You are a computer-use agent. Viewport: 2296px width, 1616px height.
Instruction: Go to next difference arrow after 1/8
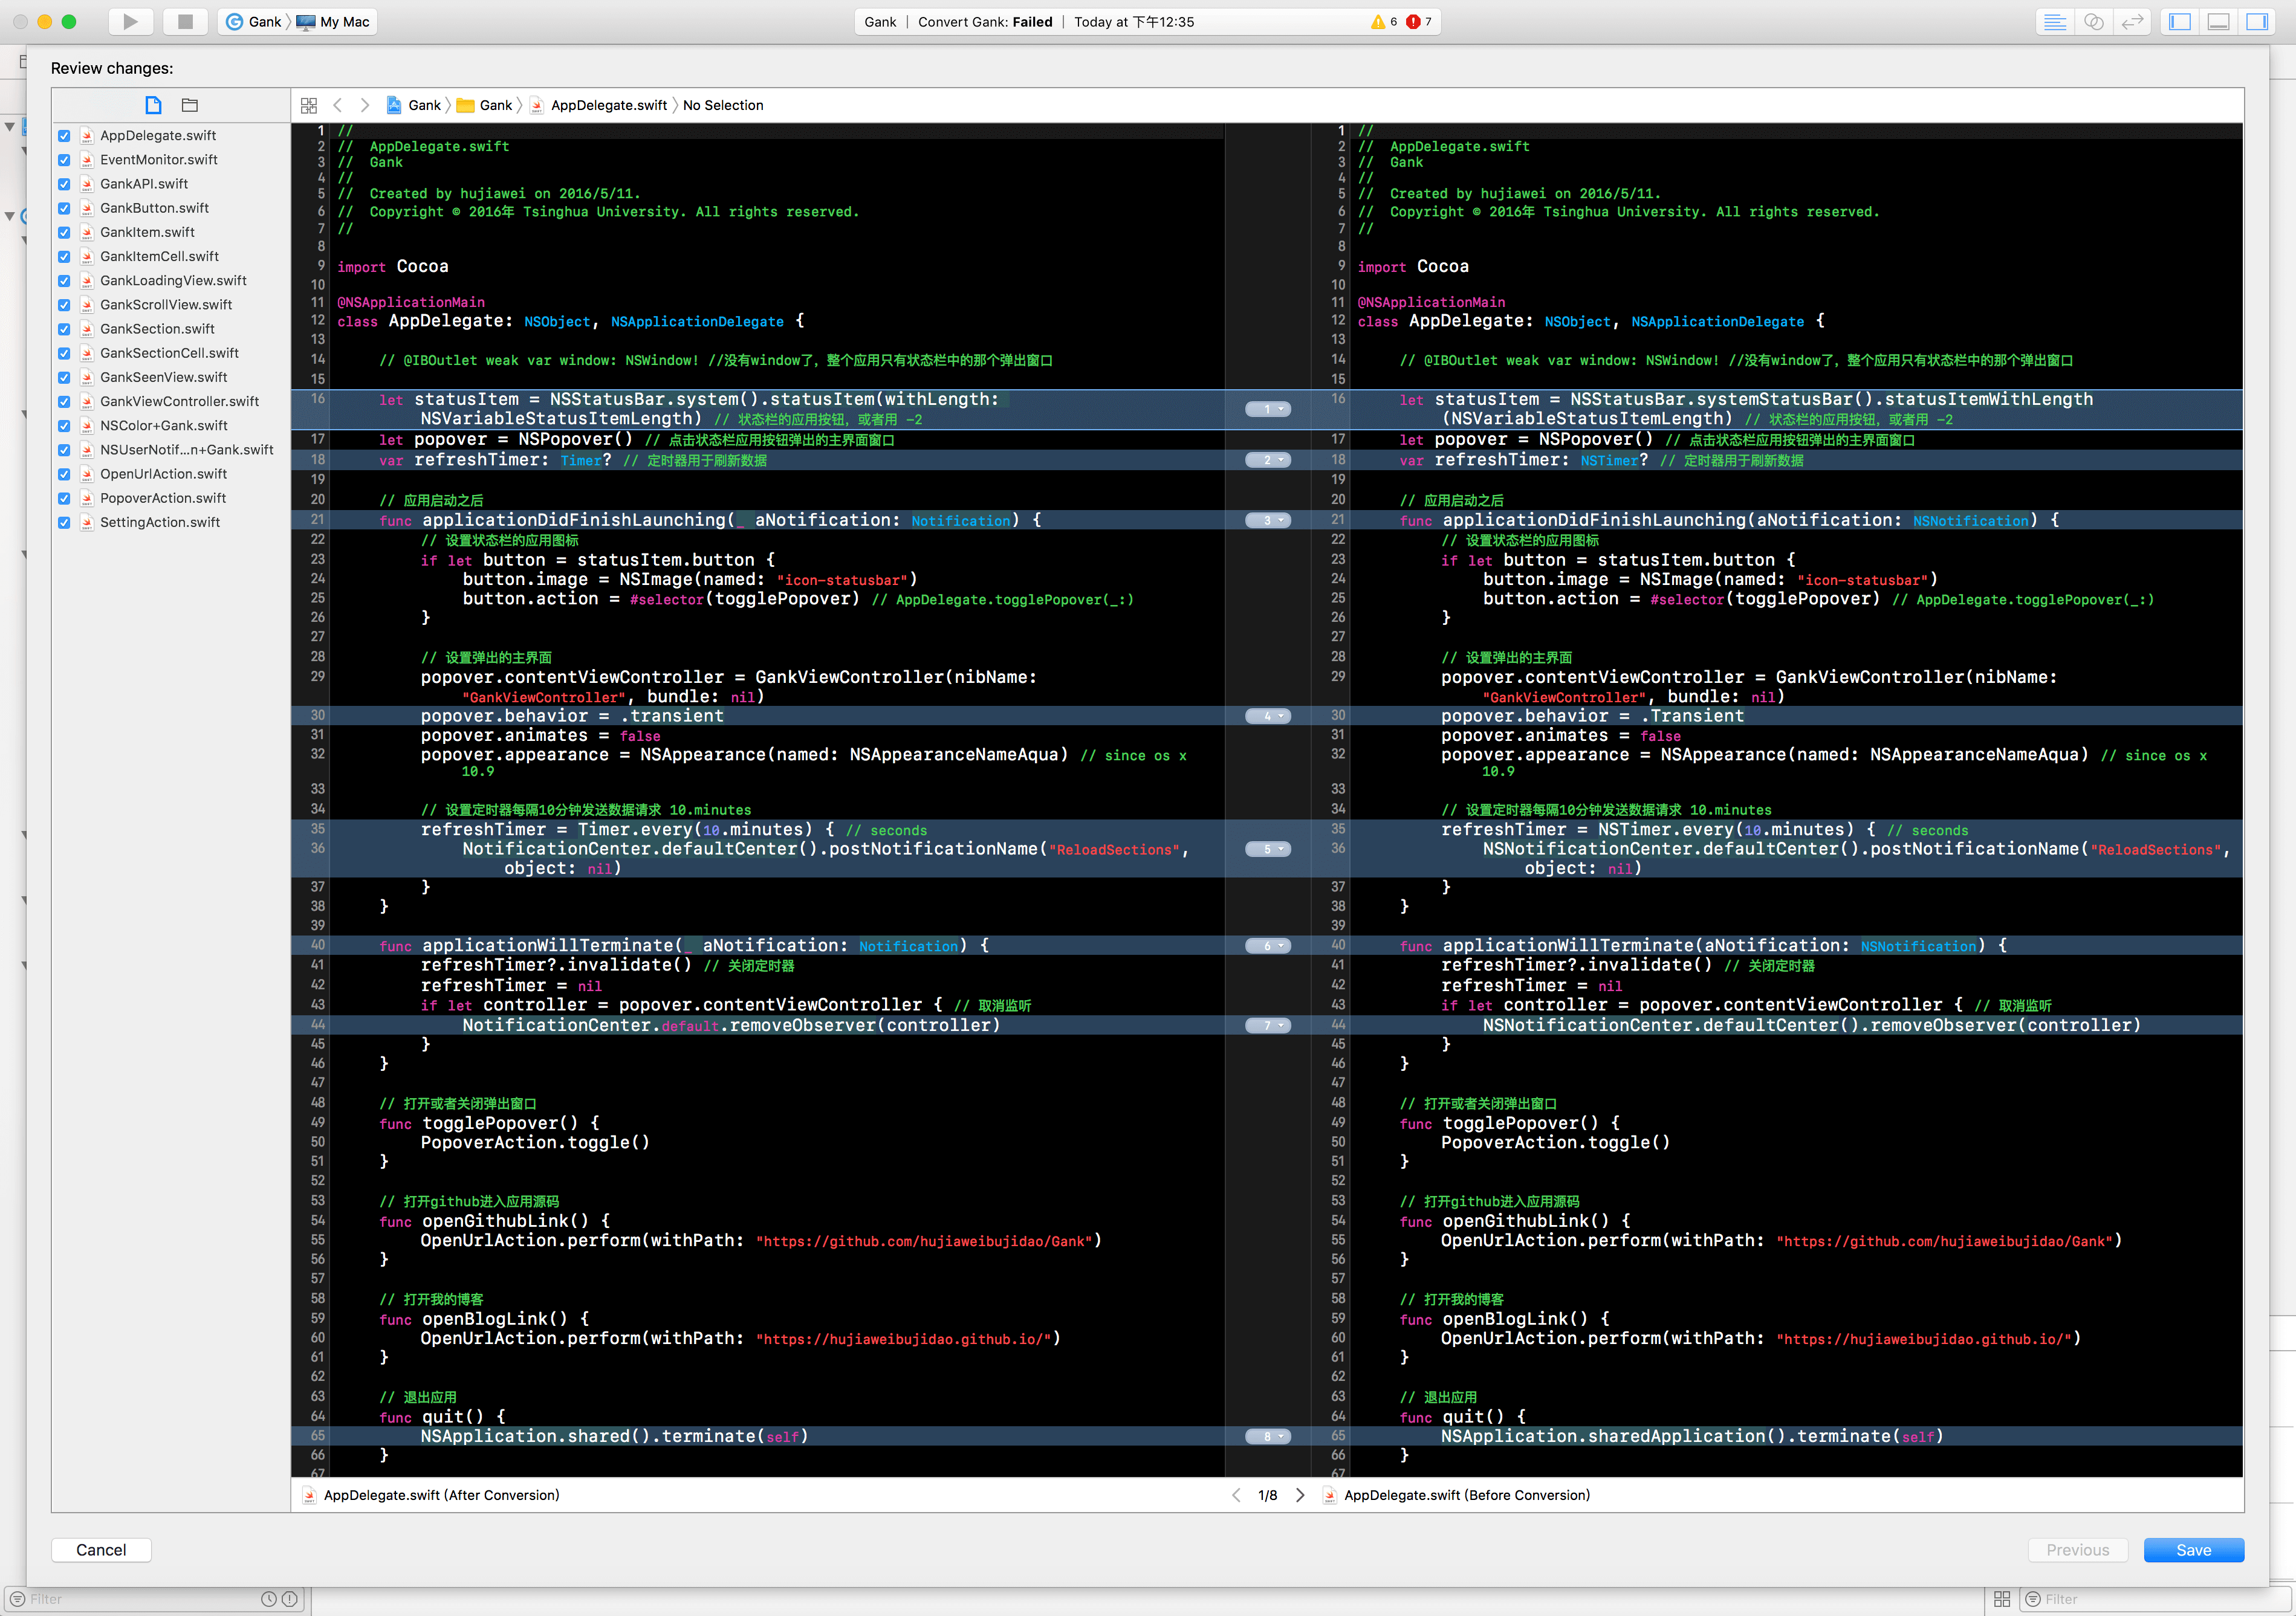click(x=1300, y=1495)
